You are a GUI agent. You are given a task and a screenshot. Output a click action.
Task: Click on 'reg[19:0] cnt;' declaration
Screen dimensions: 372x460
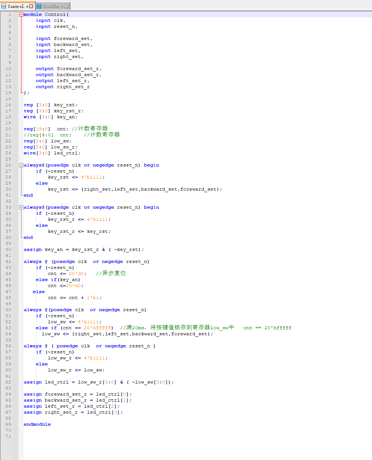tap(46, 129)
